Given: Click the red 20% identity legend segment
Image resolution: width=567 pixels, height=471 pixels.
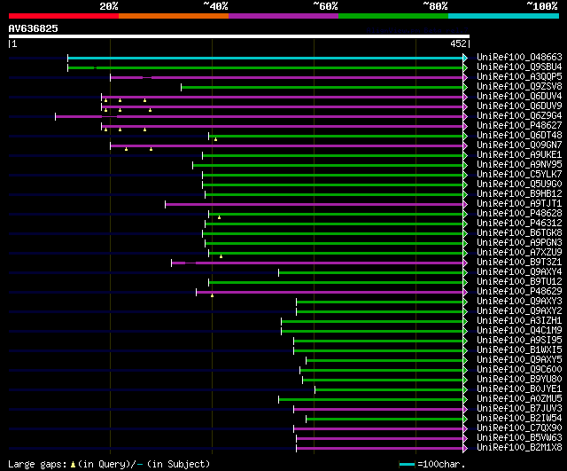Looking at the screenshot, I should 64,16.
